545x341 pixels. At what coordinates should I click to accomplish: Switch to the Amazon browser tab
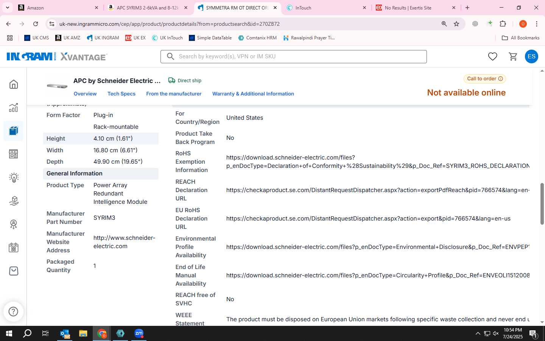[58, 8]
